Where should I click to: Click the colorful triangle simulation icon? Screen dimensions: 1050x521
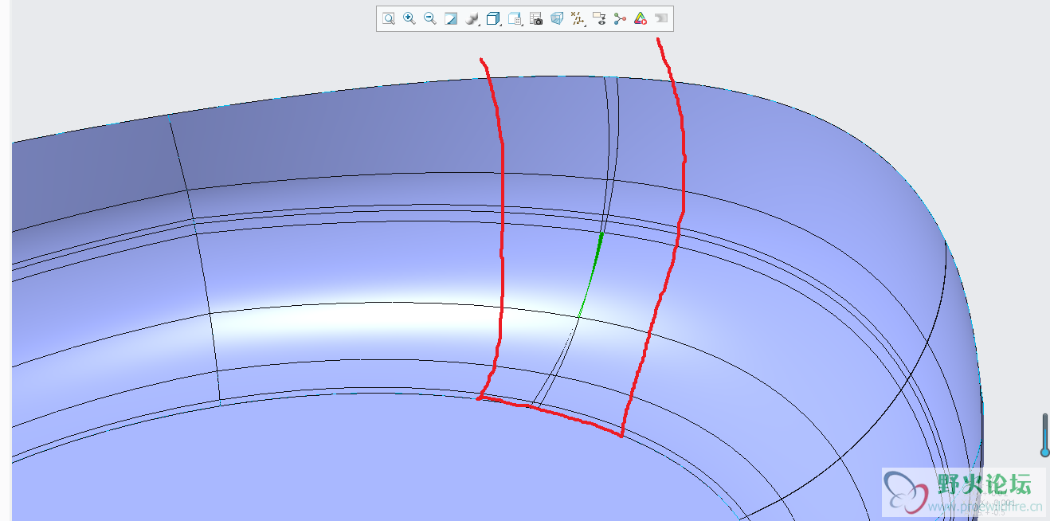[x=641, y=18]
